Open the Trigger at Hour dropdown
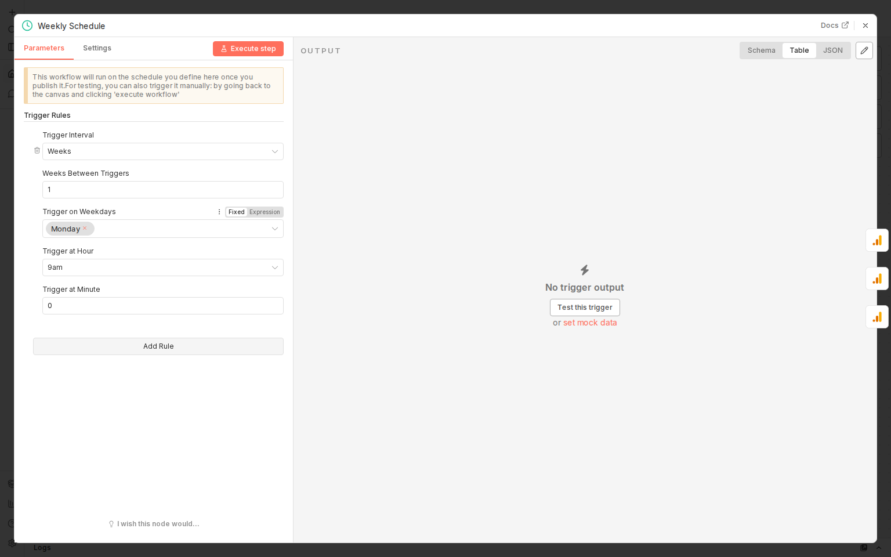This screenshot has width=891, height=557. [162, 267]
